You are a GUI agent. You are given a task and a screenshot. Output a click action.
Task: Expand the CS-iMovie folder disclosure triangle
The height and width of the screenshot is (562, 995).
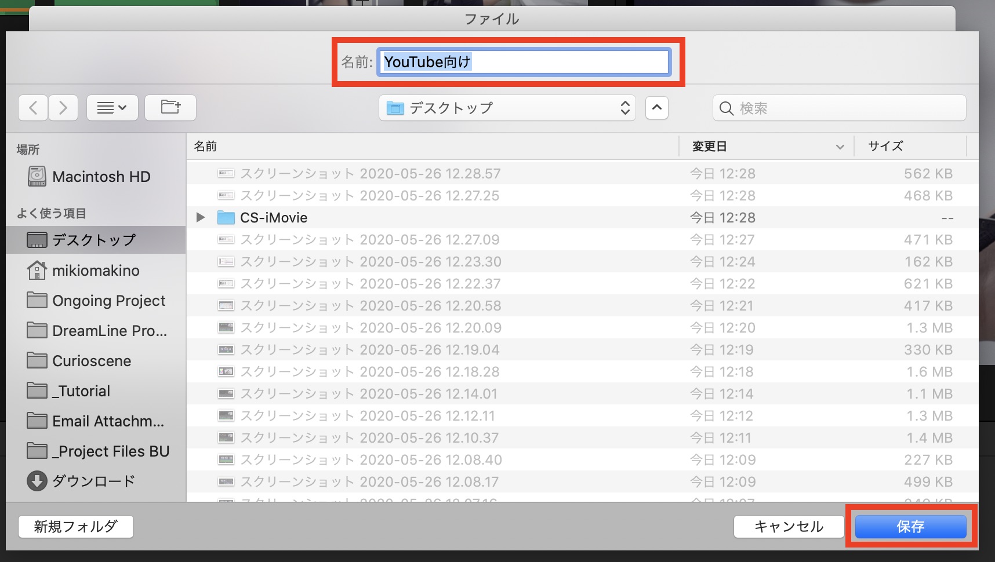pos(201,217)
